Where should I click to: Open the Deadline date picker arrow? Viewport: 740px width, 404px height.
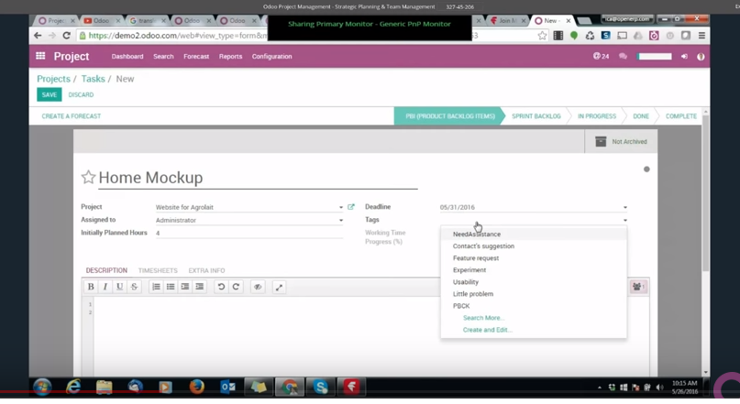pyautogui.click(x=625, y=208)
